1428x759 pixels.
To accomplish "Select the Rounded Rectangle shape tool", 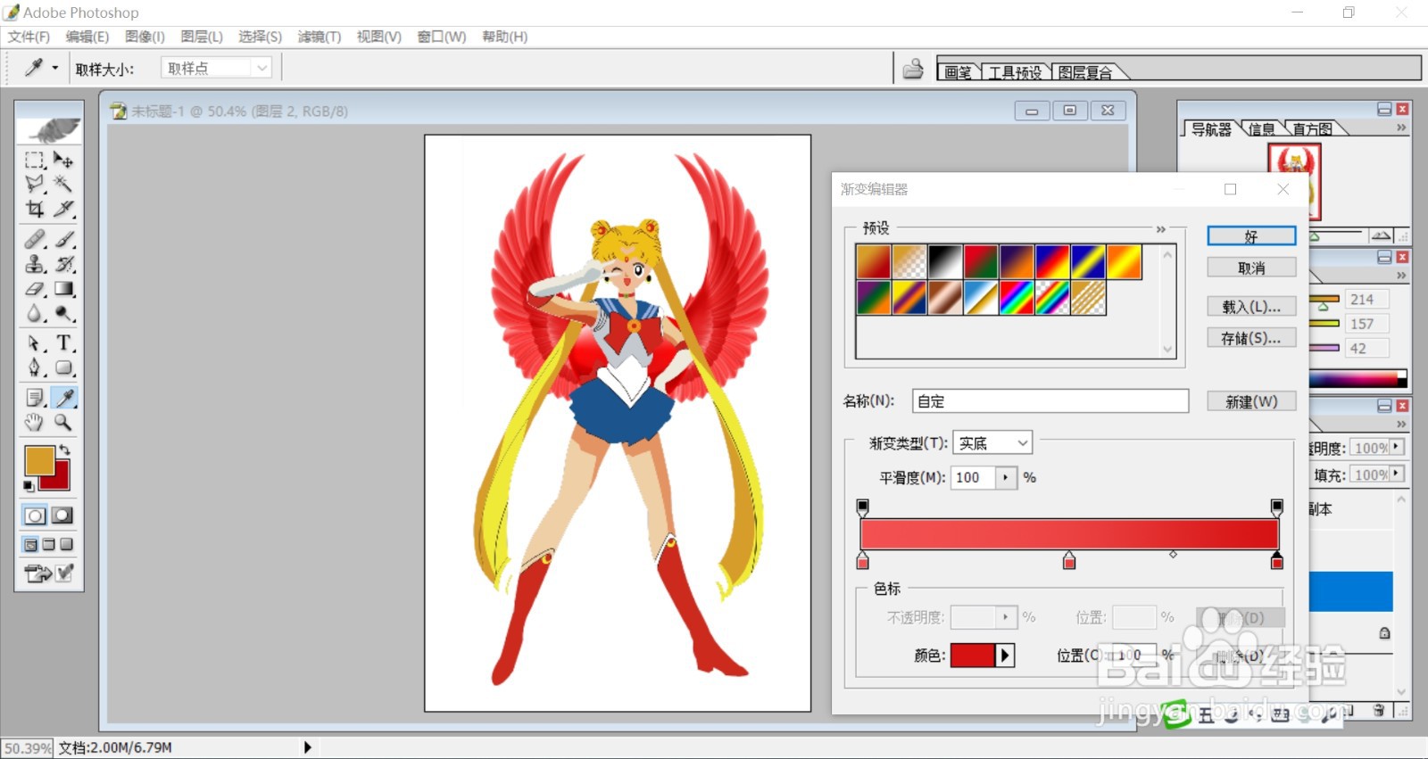I will [x=63, y=367].
